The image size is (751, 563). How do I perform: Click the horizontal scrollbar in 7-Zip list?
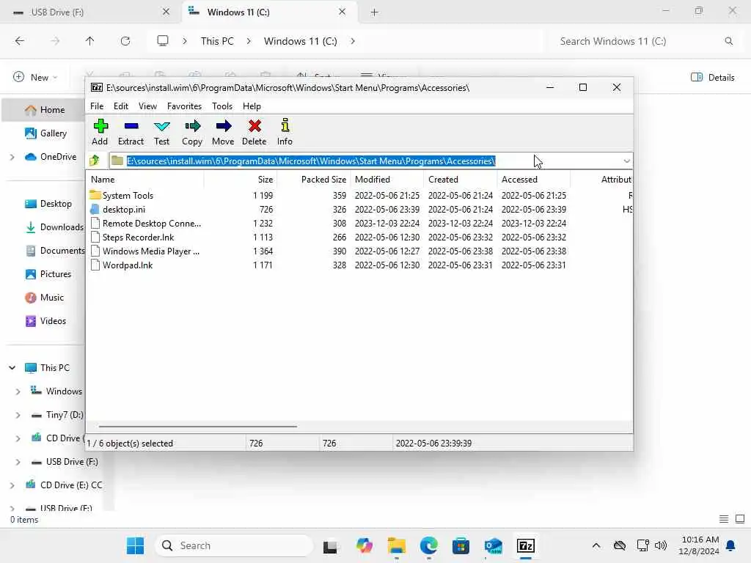(198, 426)
